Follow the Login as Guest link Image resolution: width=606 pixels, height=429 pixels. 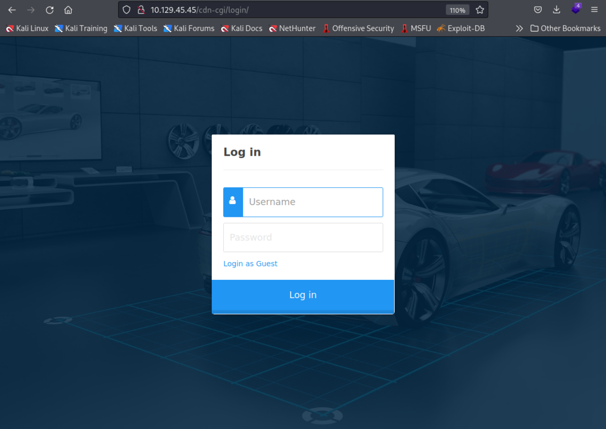[250, 263]
